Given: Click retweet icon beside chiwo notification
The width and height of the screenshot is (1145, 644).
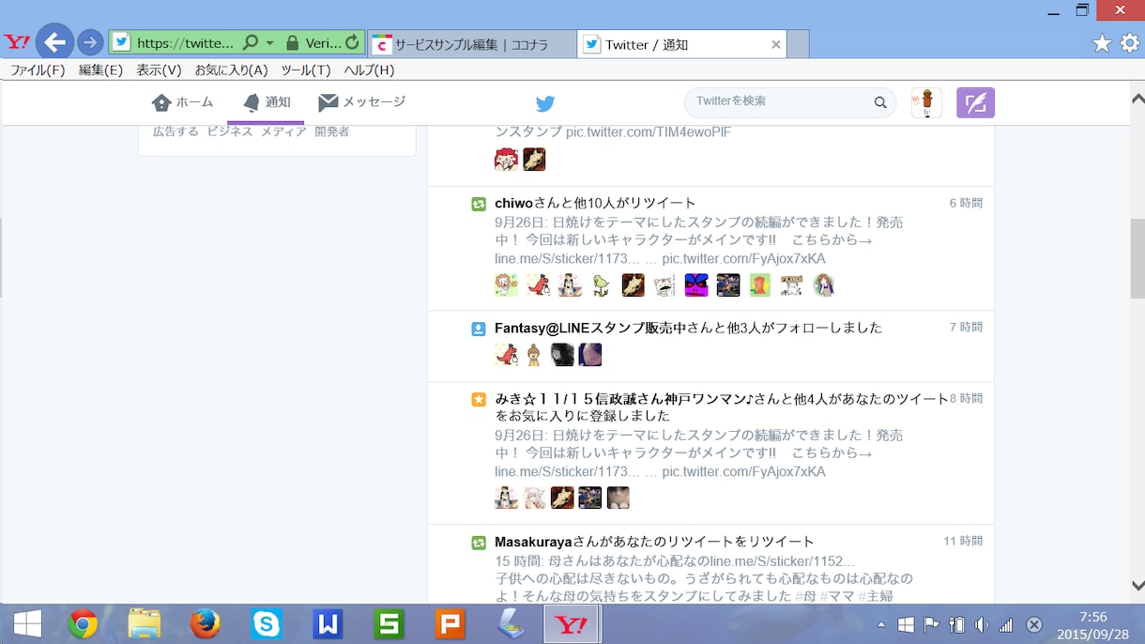Looking at the screenshot, I should coord(479,204).
